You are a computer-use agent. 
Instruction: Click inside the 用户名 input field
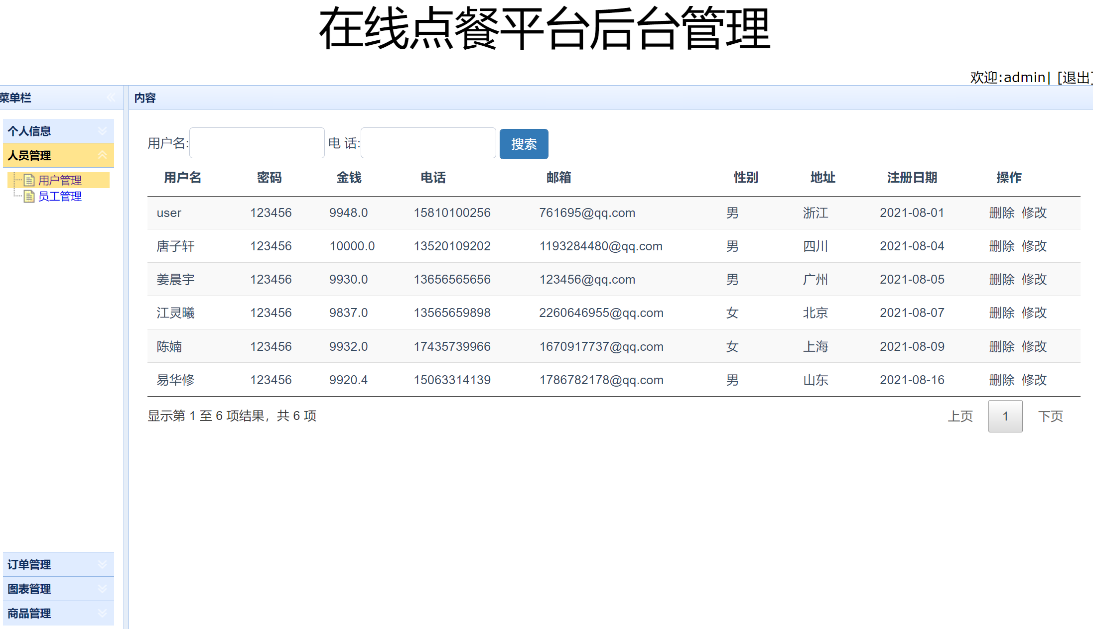tap(257, 142)
